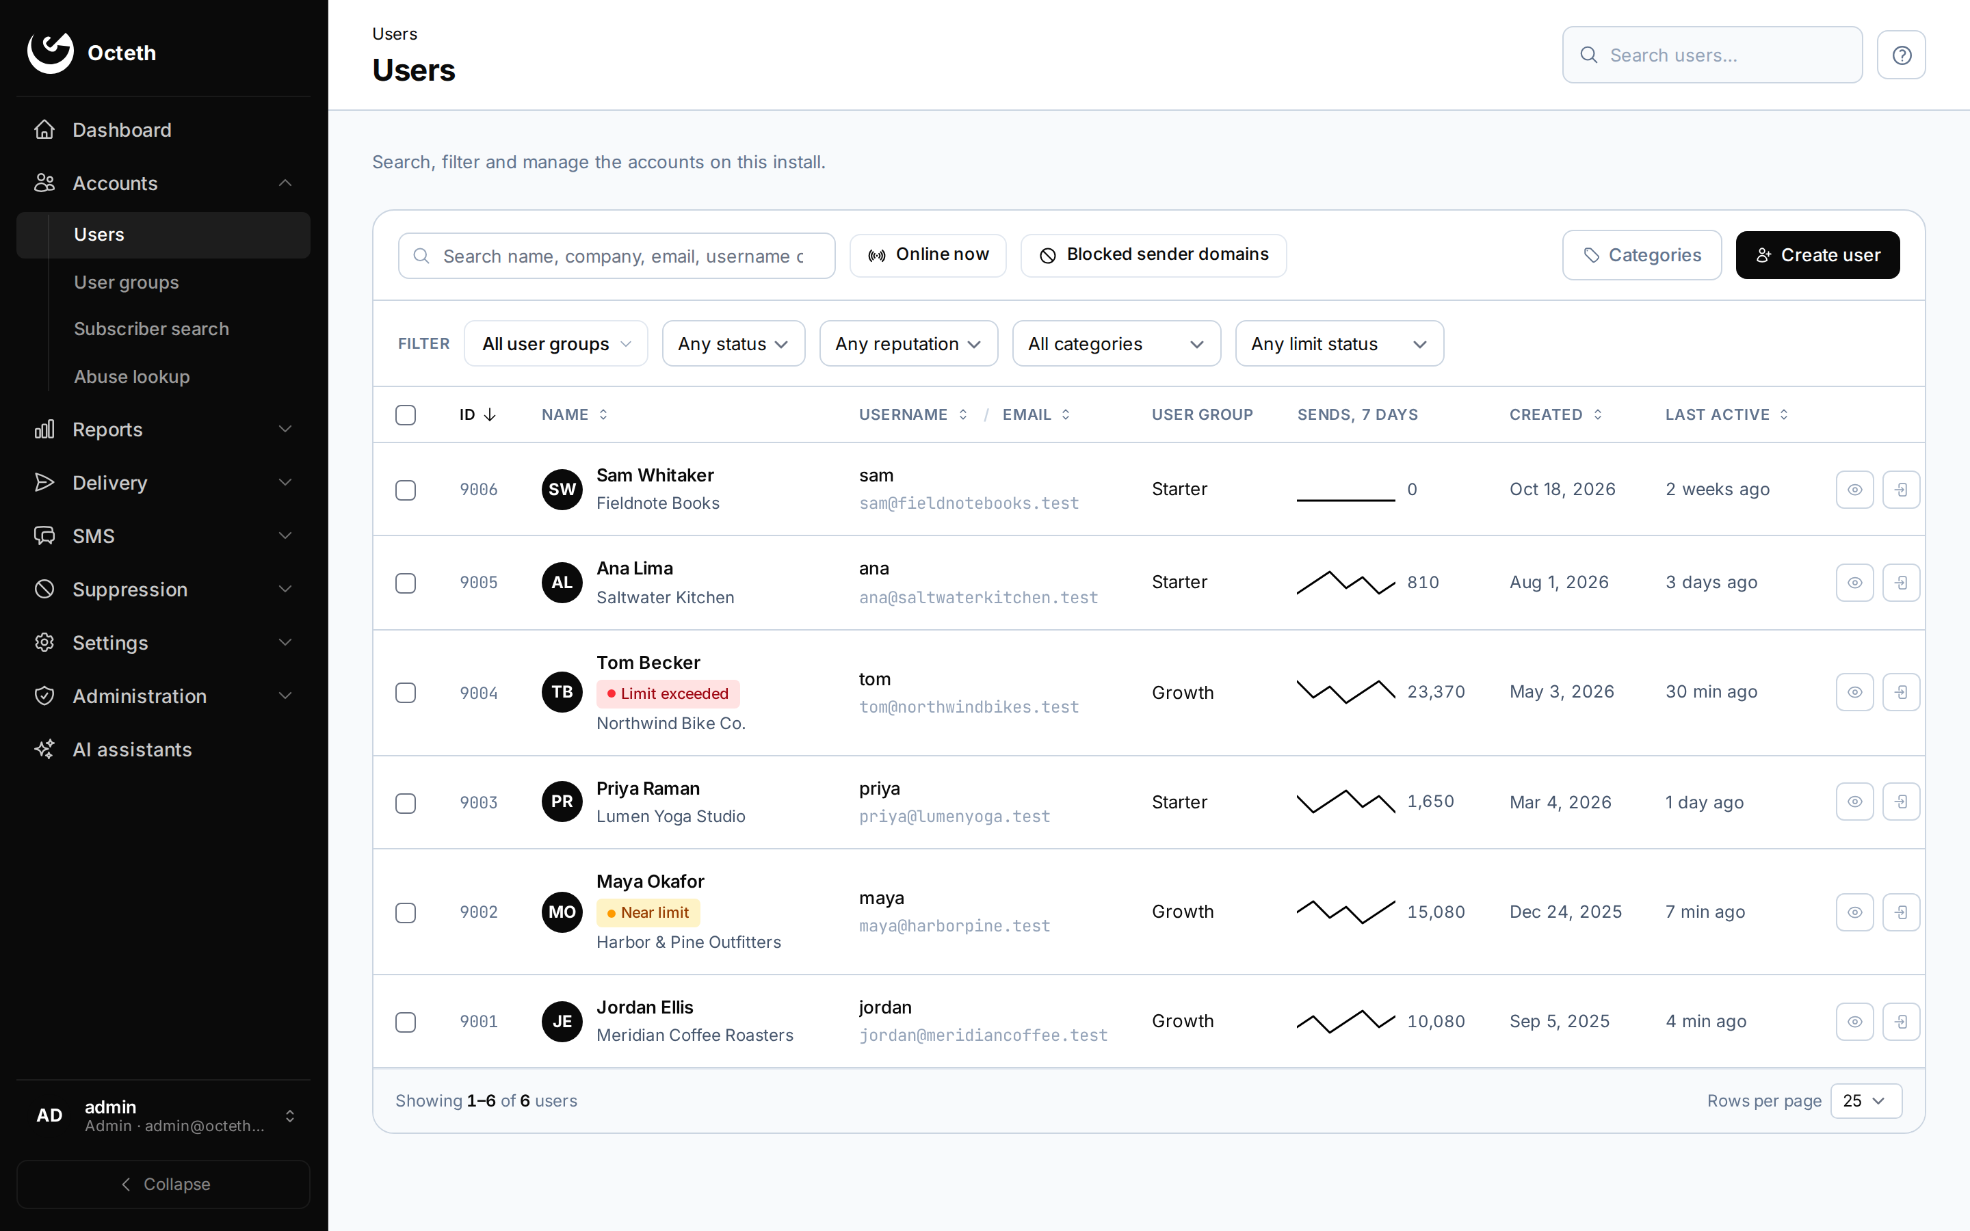Open the admin account switcher

point(163,1115)
